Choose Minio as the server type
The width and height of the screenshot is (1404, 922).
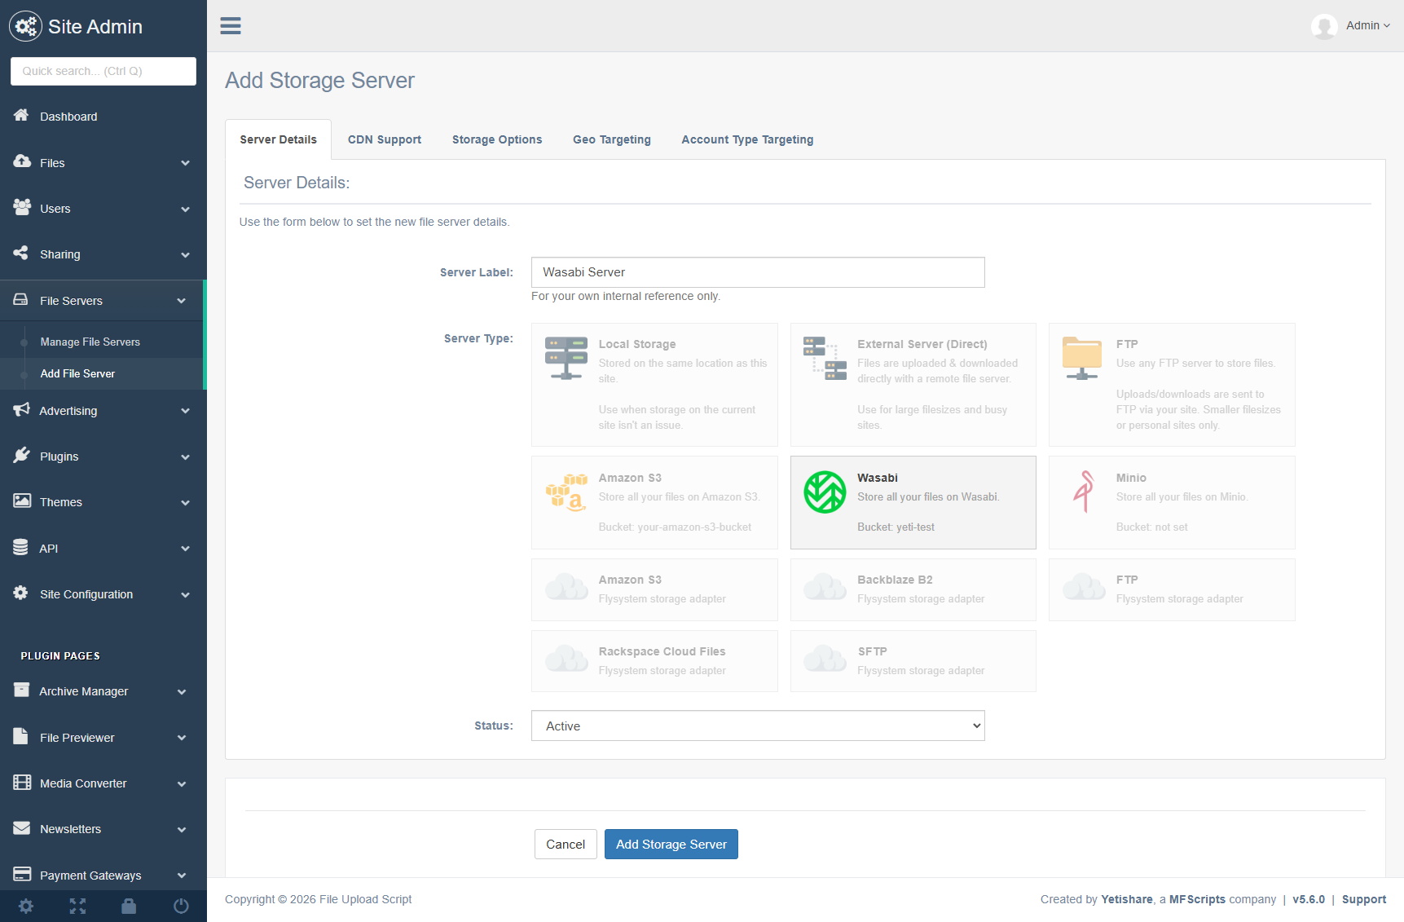point(1171,502)
